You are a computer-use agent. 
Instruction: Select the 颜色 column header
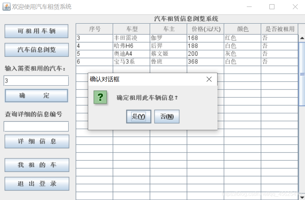242,29
